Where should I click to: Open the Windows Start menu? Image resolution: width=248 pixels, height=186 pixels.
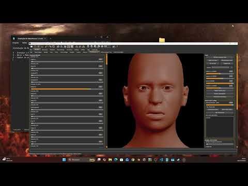[x=64, y=160]
